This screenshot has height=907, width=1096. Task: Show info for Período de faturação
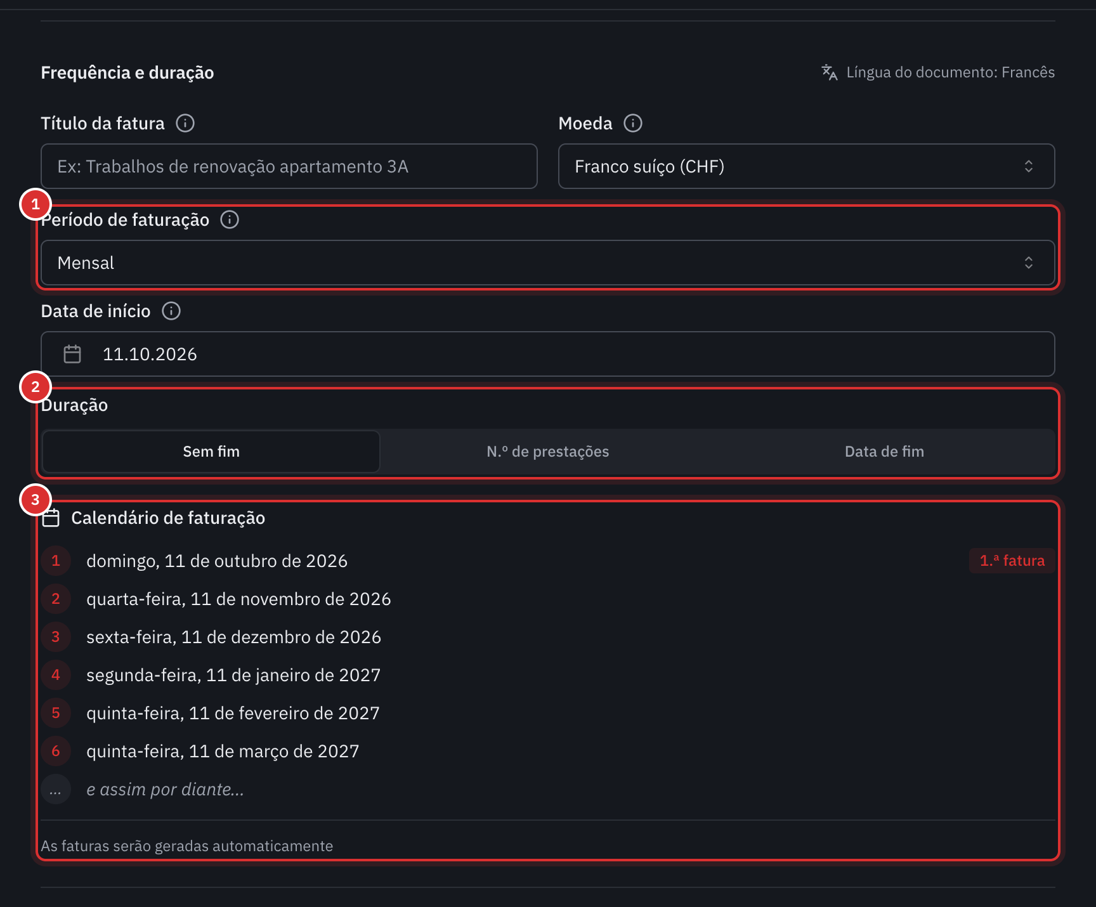pyautogui.click(x=230, y=219)
